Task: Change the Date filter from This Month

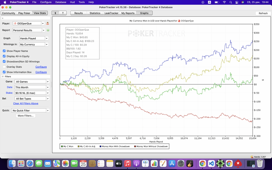Action: click(32, 87)
